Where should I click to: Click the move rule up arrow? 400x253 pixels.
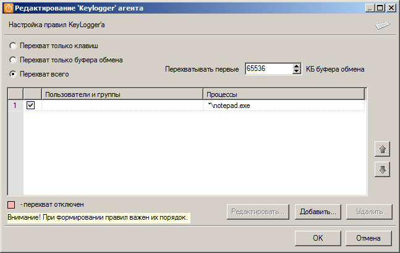(383, 149)
